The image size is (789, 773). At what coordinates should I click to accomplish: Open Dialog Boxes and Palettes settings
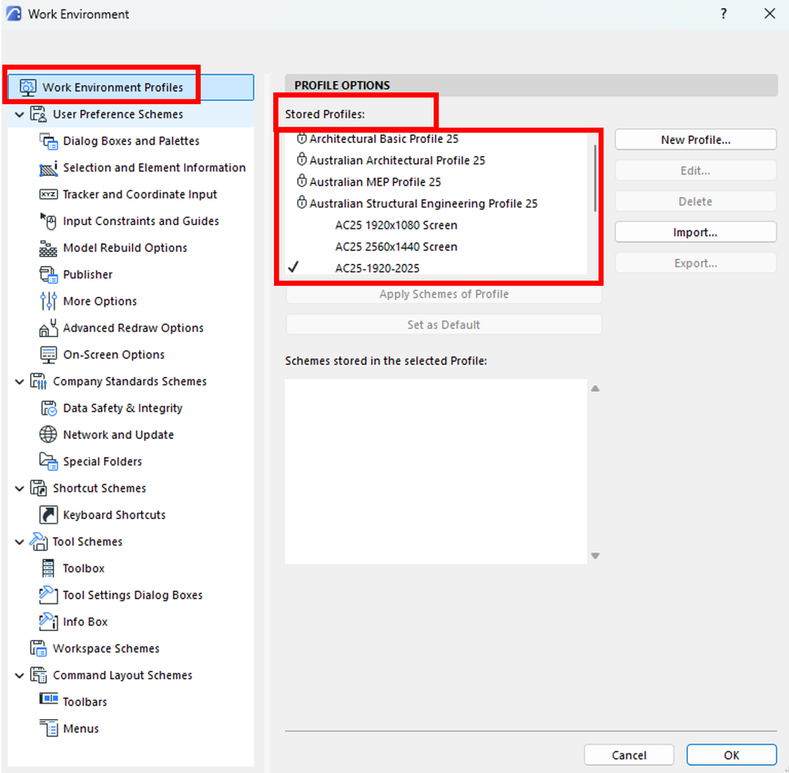click(x=131, y=141)
